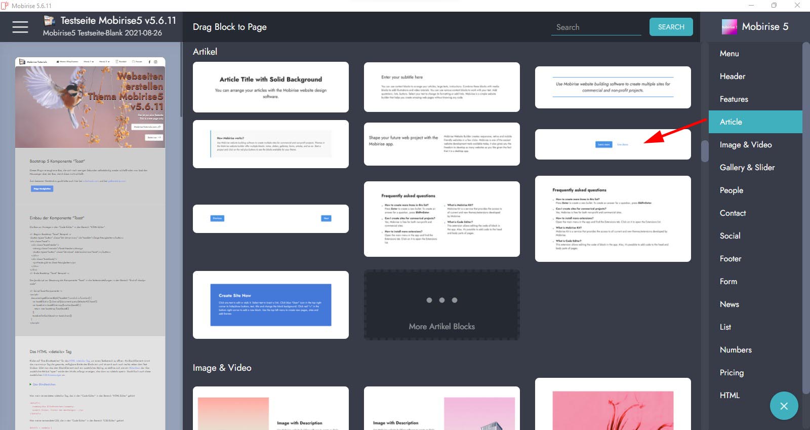Click the 'Image & Video' section heading
Image resolution: width=810 pixels, height=430 pixels.
[x=222, y=368]
